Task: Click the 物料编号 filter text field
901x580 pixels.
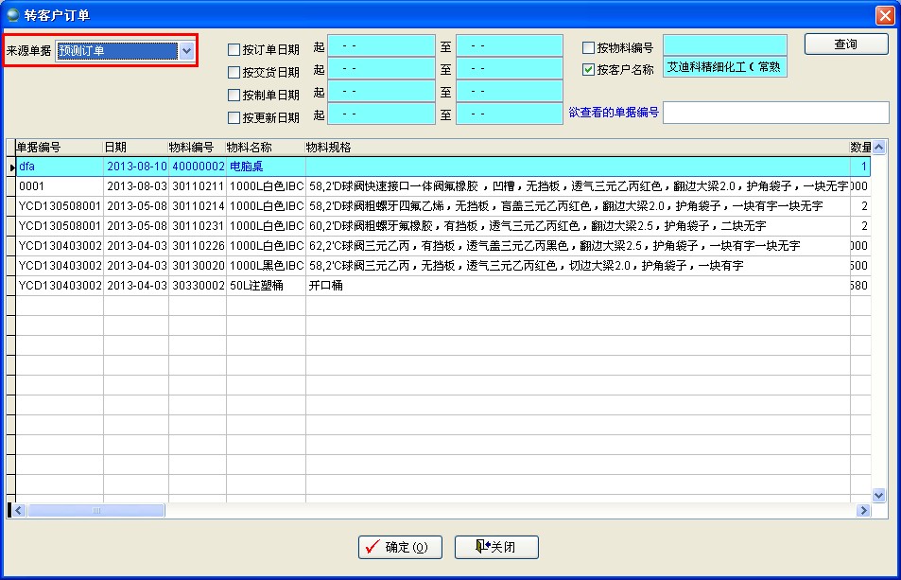Action: (724, 44)
